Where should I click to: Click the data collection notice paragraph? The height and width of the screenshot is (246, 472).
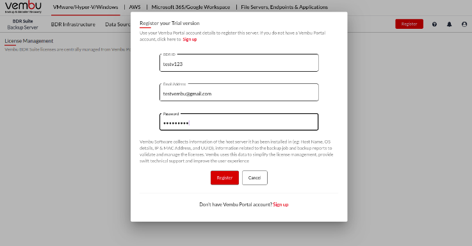pos(236,151)
